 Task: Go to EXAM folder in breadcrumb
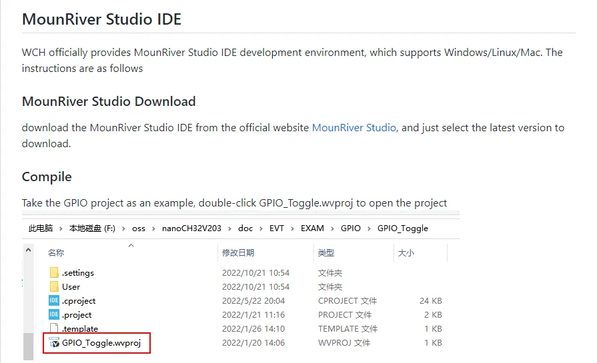312,228
